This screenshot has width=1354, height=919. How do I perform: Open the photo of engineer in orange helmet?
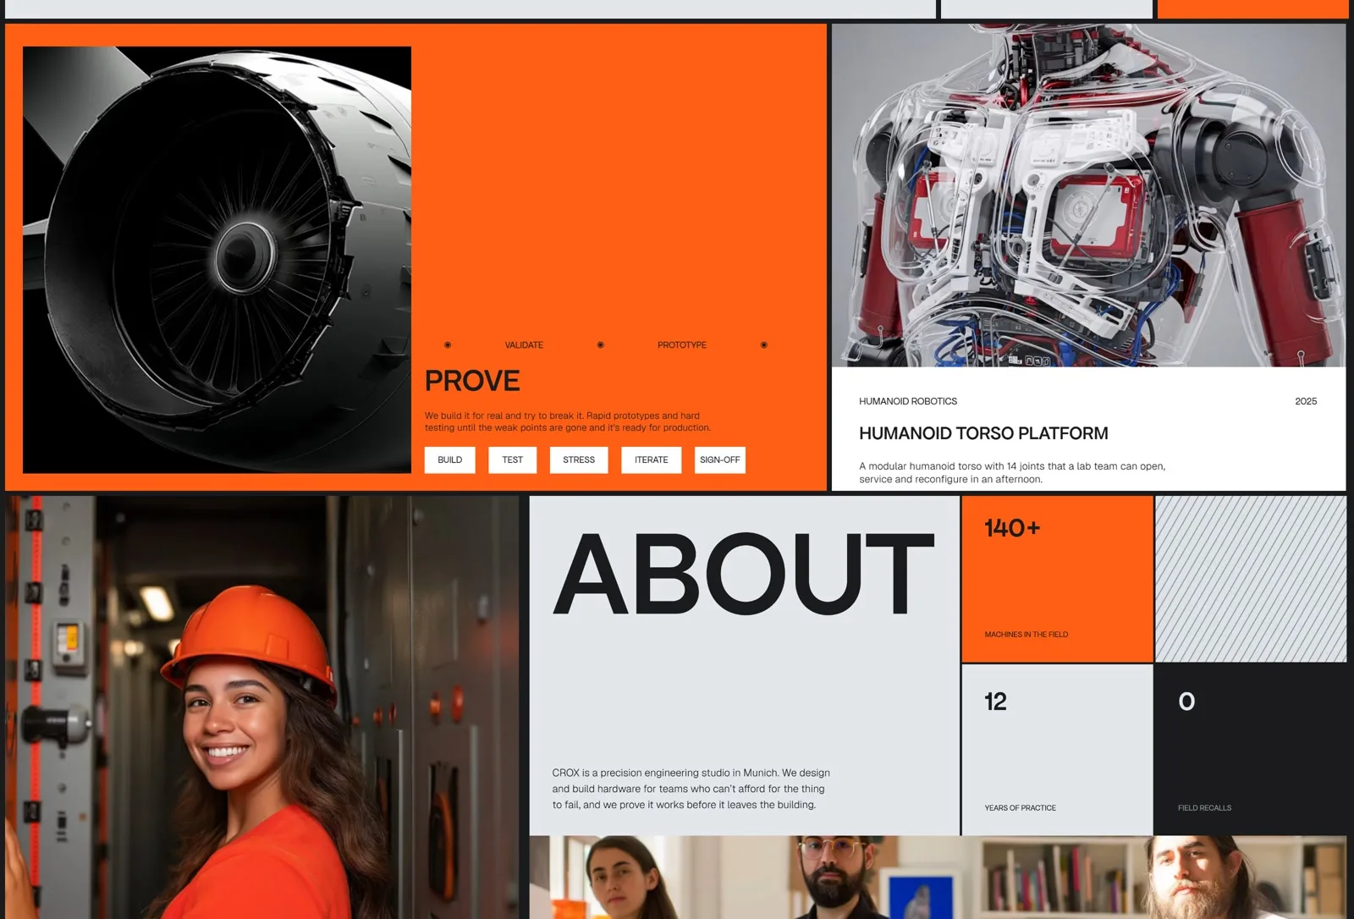point(262,707)
